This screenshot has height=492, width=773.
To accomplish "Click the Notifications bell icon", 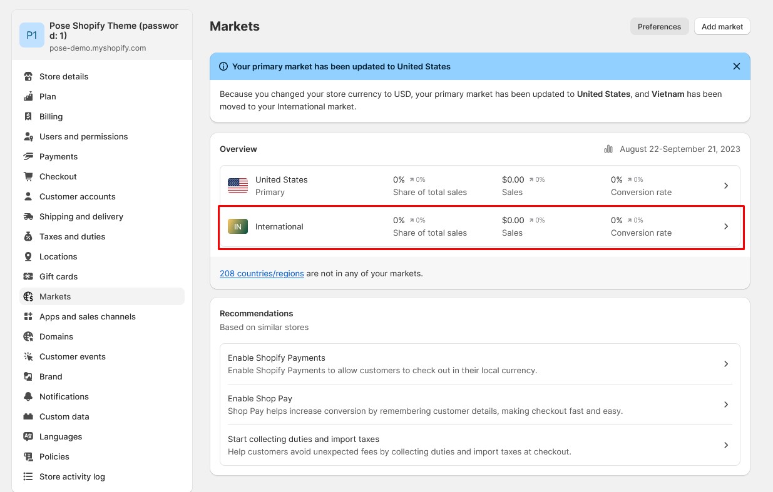I will 28,396.
